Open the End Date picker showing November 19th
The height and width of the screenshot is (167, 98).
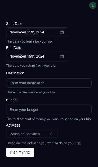37,56
